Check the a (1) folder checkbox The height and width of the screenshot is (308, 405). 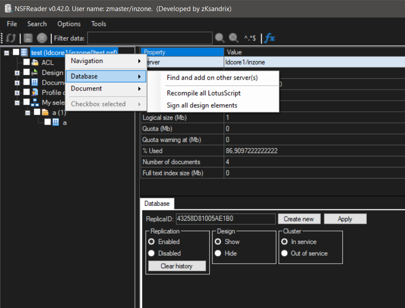(x=37, y=112)
